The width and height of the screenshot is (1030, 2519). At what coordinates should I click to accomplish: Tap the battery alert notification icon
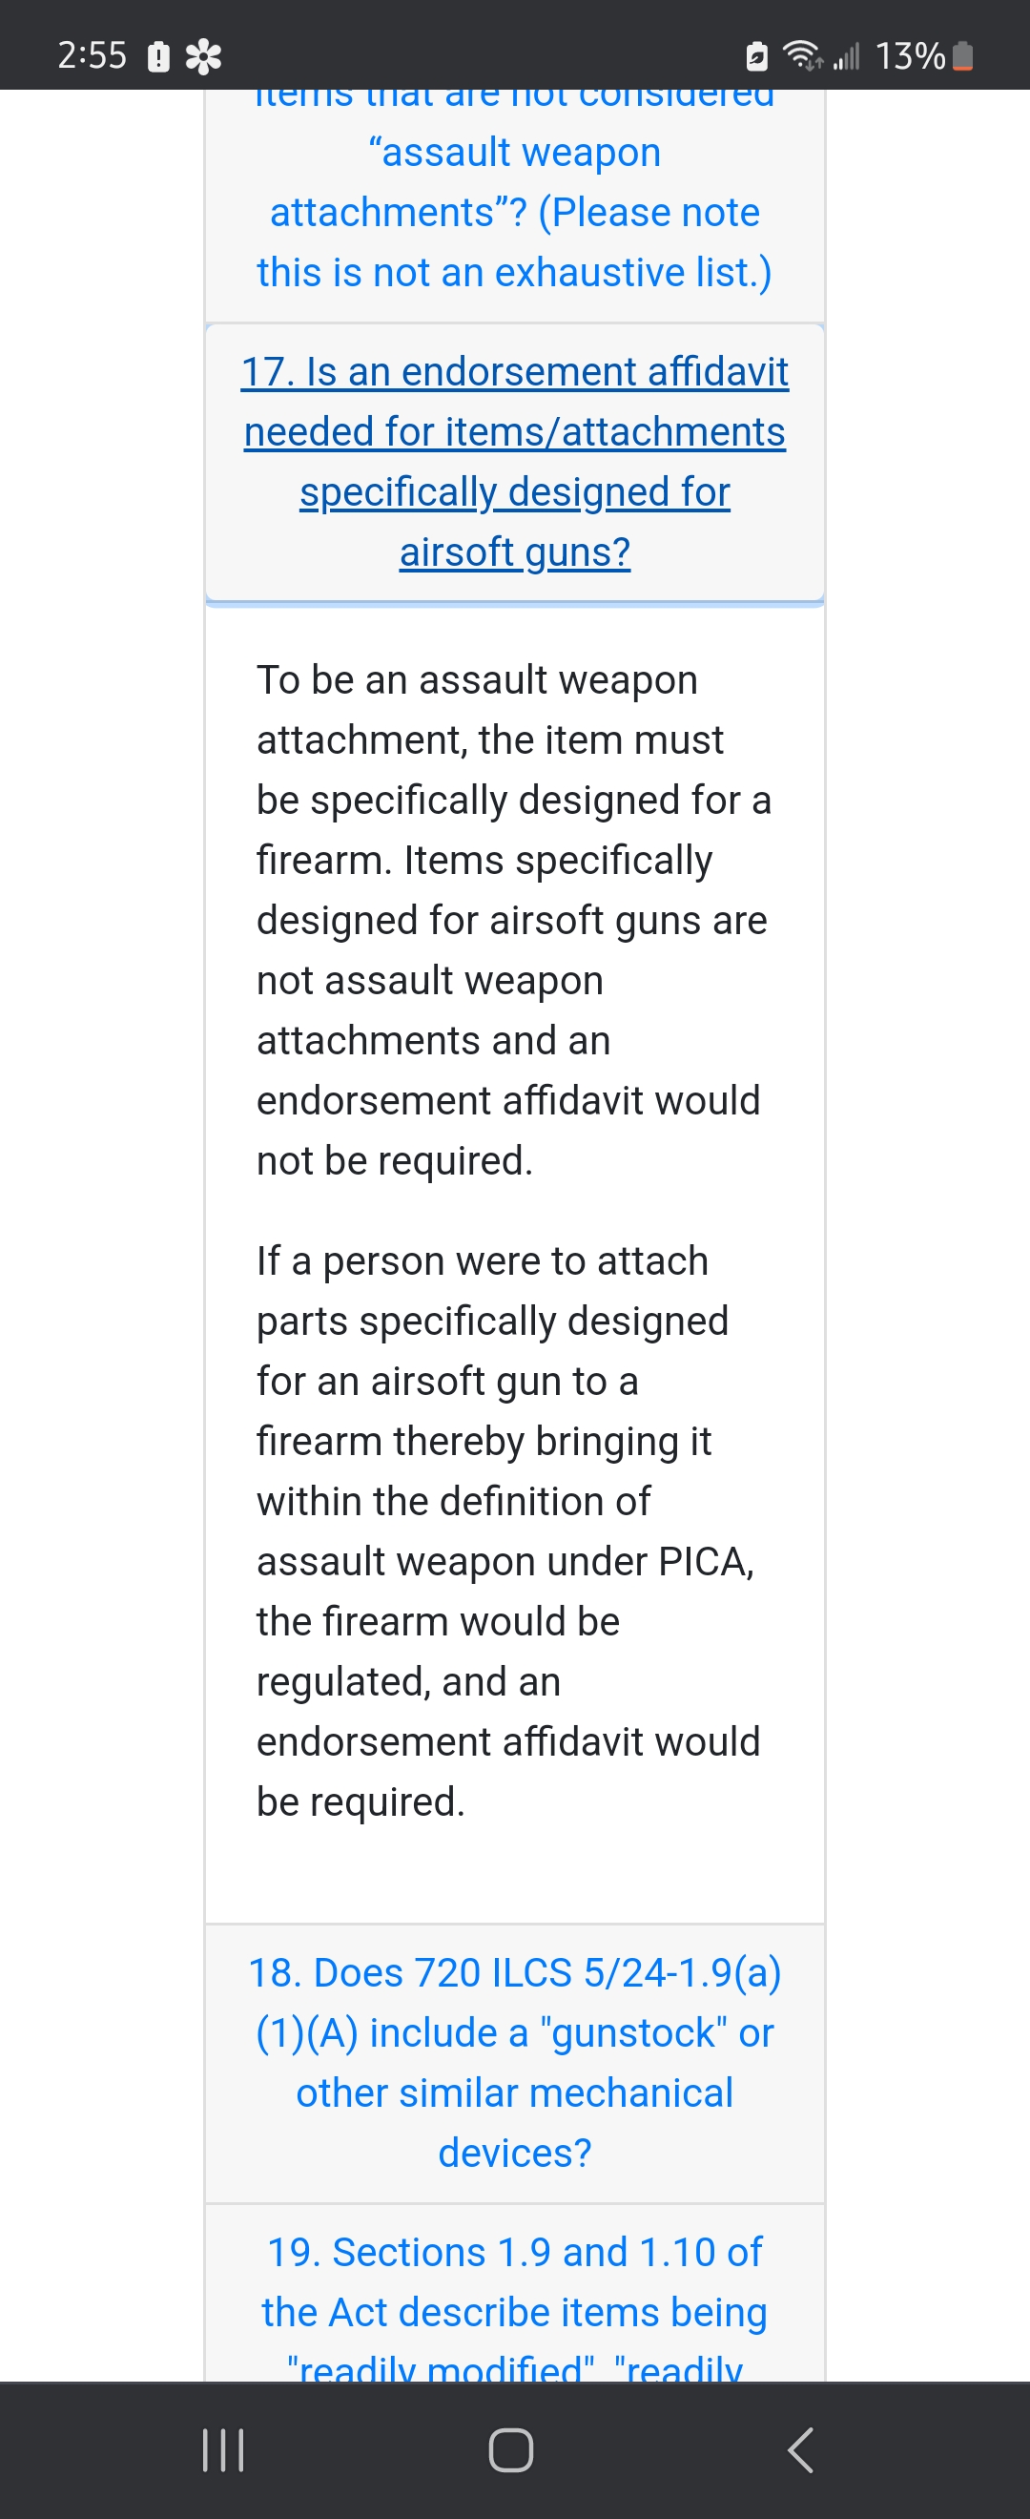158,56
